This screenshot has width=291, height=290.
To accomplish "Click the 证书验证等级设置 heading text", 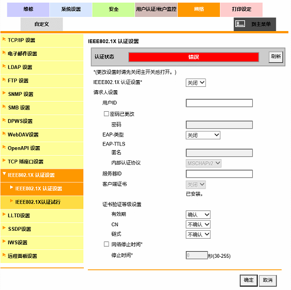I will point(122,204).
